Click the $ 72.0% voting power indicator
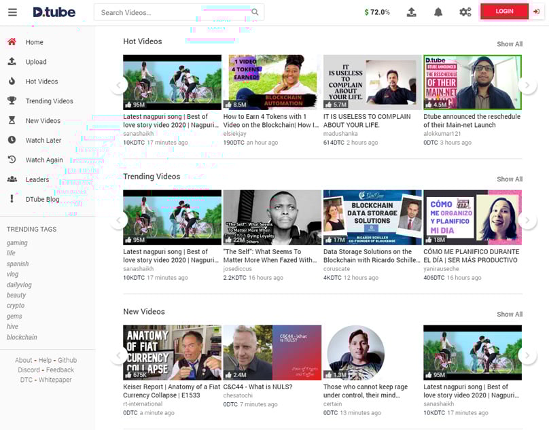This screenshot has width=549, height=430. [x=377, y=12]
